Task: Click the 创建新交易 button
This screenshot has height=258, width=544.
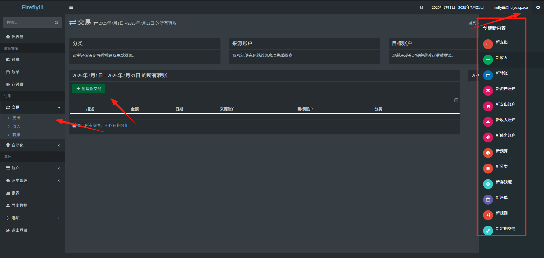Action: point(88,89)
